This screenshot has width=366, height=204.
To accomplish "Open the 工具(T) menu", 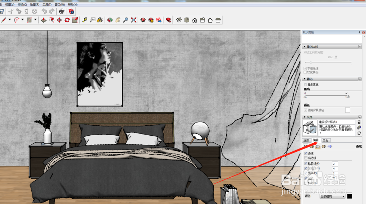I will pos(47,4).
